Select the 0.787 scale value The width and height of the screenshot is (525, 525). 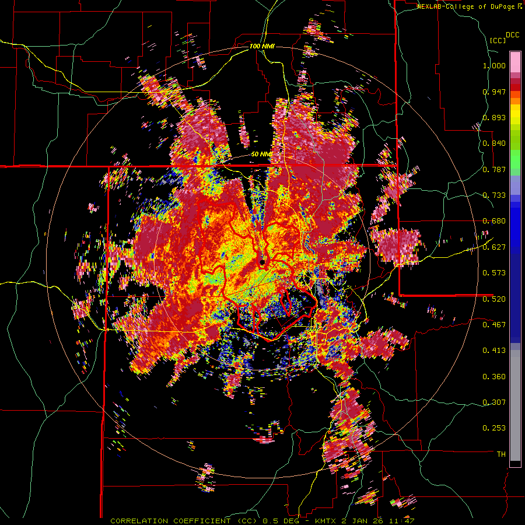click(x=494, y=169)
